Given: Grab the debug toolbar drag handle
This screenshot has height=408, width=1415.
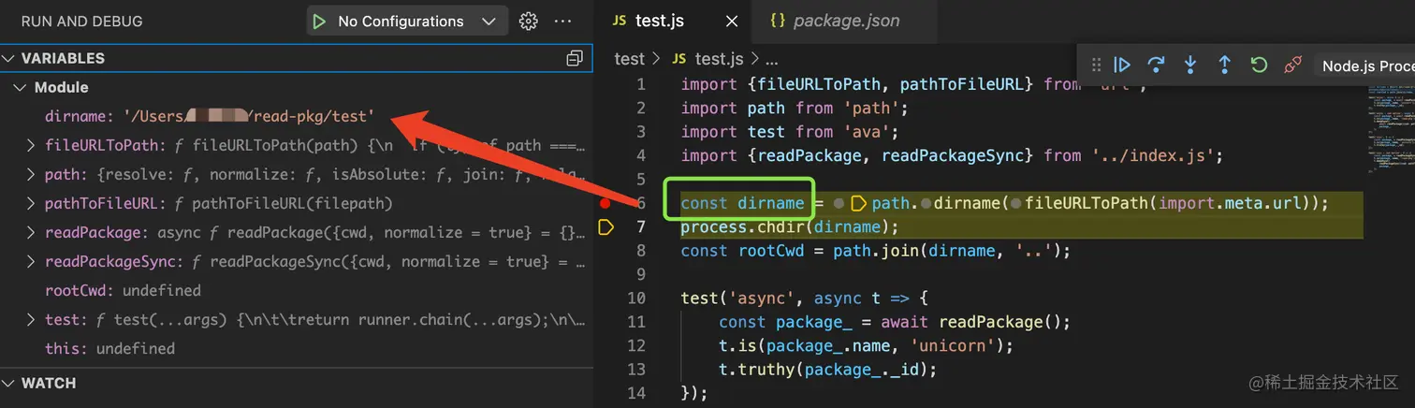Looking at the screenshot, I should coord(1096,66).
